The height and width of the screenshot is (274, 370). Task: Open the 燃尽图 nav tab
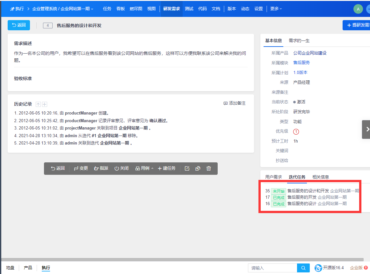(136, 9)
